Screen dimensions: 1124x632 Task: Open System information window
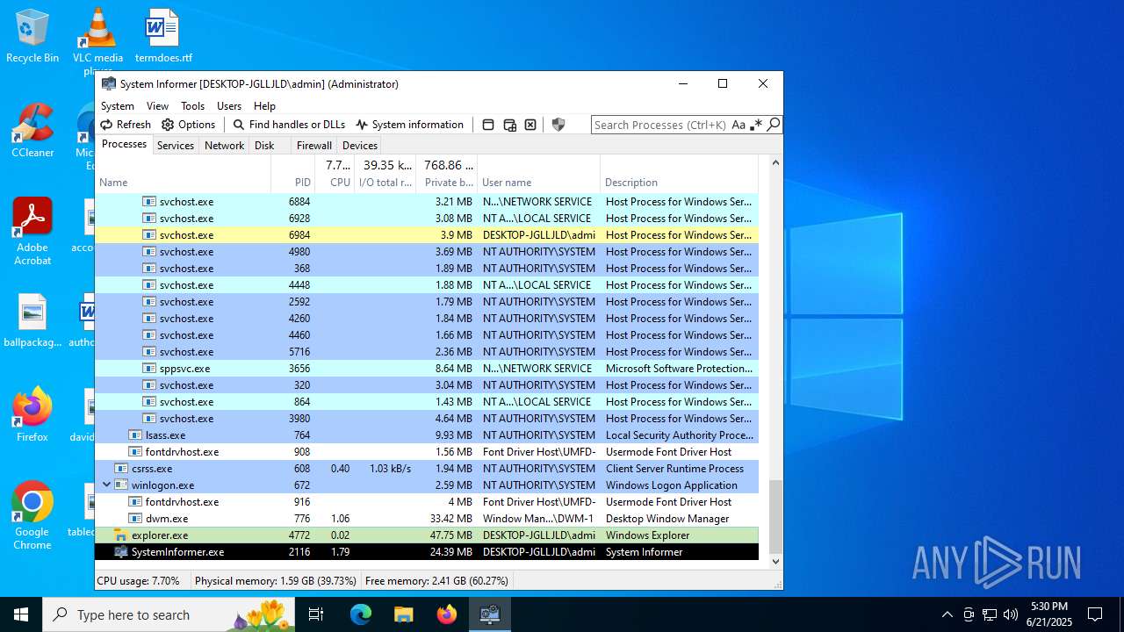tap(409, 125)
